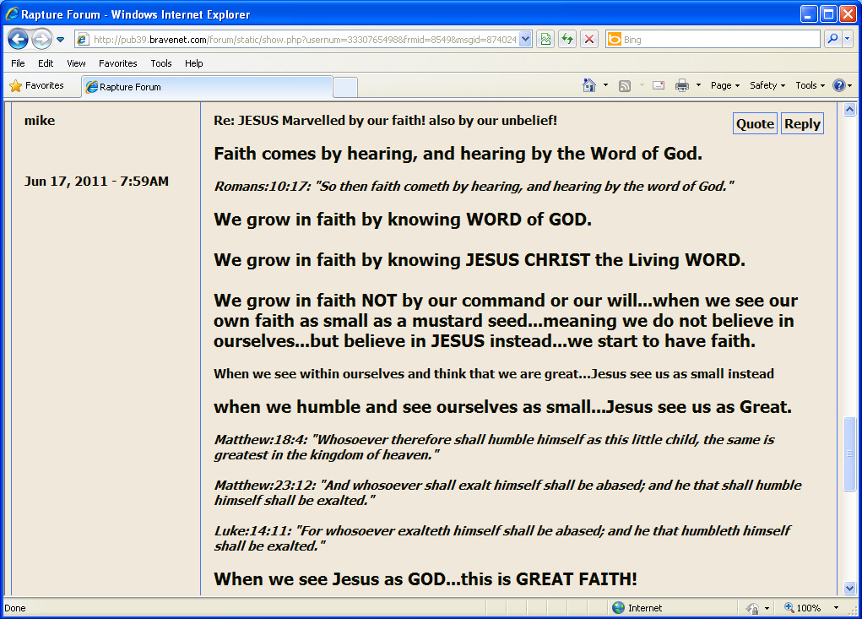Click "We grow in faith by knowing WORD of GOD."
This screenshot has height=619, width=862.
[x=403, y=220]
